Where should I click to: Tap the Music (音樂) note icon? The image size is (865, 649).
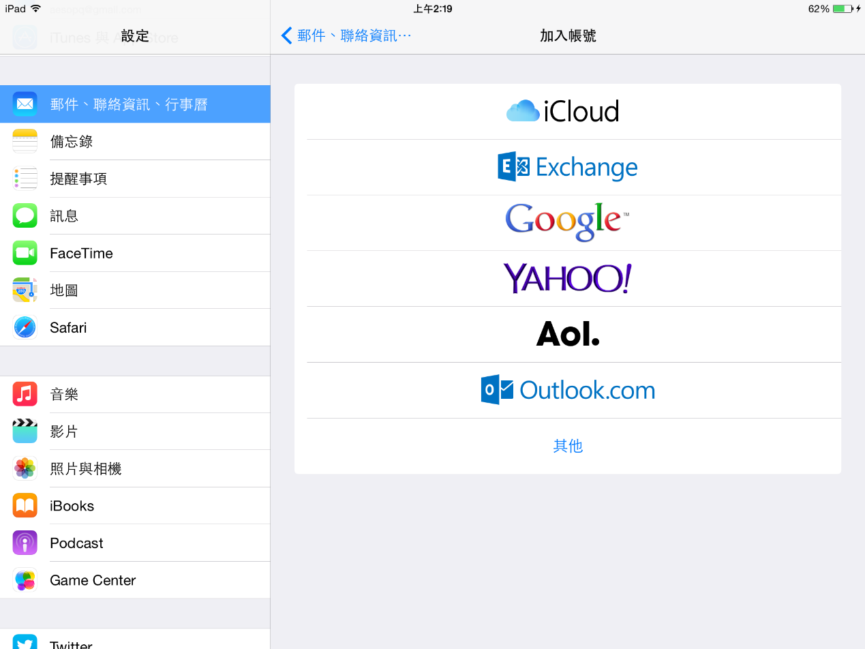coord(25,394)
